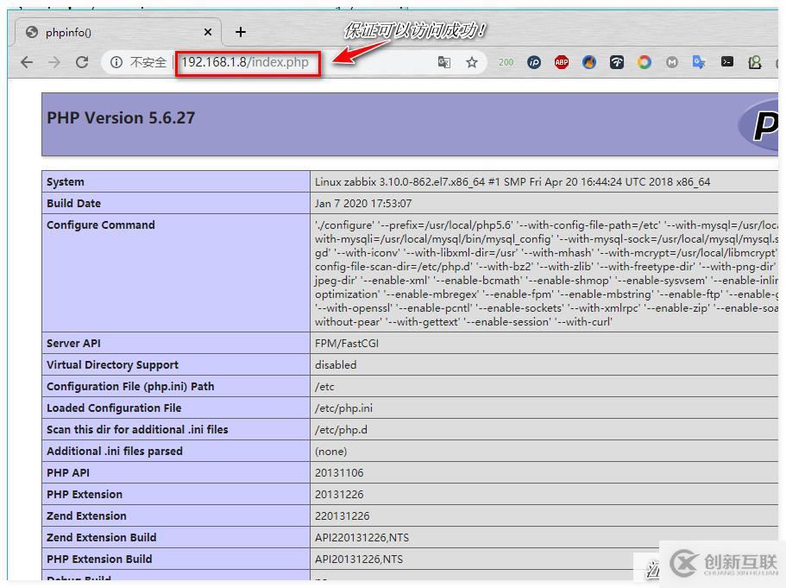The image size is (786, 588).
Task: Open the Wi-Fi signal extension
Action: click(x=617, y=62)
